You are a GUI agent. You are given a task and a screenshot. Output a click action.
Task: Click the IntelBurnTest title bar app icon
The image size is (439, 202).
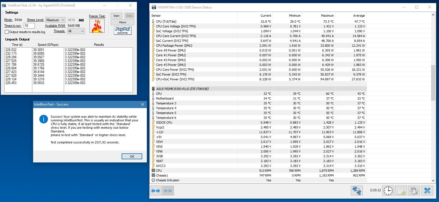pos(4,5)
